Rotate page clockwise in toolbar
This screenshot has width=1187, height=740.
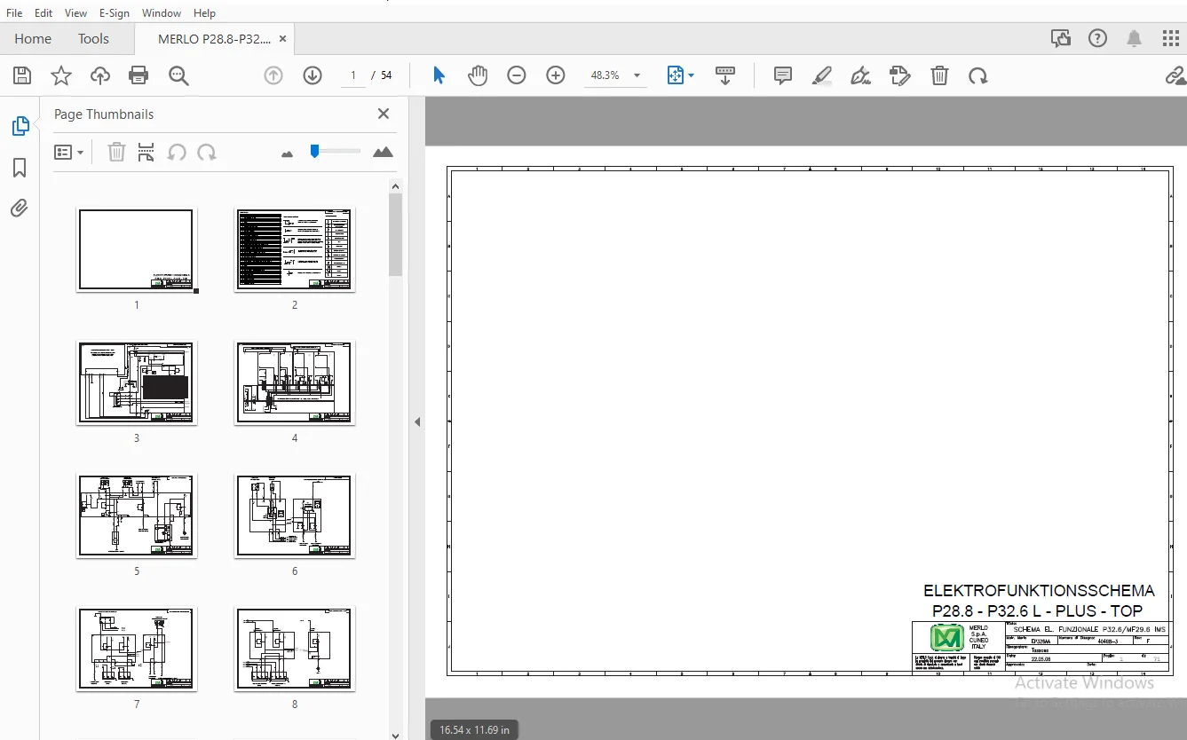978,75
